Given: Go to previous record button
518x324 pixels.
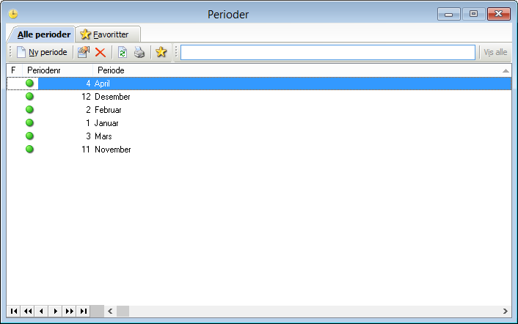Looking at the screenshot, I should pos(42,311).
